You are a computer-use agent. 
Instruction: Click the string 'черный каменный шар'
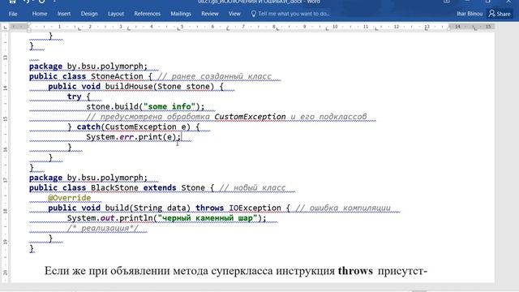pos(208,218)
